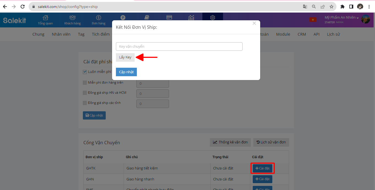Tick Đồng giá ship HN và HCM
Screen dimensions: 375x190
coord(85,93)
